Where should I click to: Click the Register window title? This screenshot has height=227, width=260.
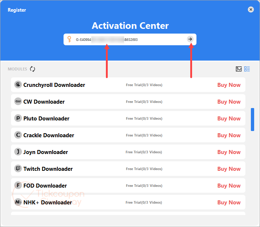pyautogui.click(x=17, y=10)
